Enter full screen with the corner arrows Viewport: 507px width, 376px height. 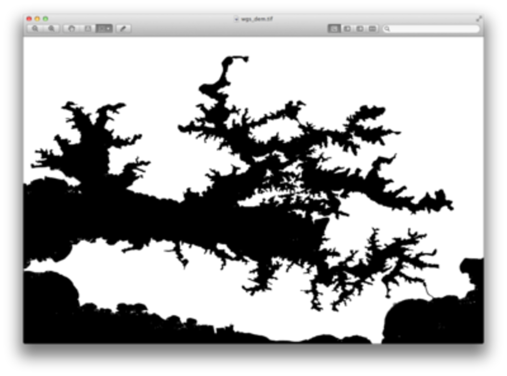point(479,18)
